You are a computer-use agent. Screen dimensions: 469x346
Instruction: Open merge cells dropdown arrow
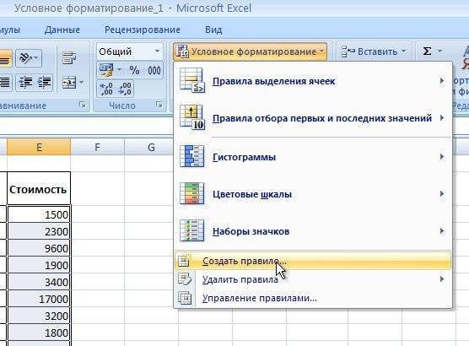(81, 83)
